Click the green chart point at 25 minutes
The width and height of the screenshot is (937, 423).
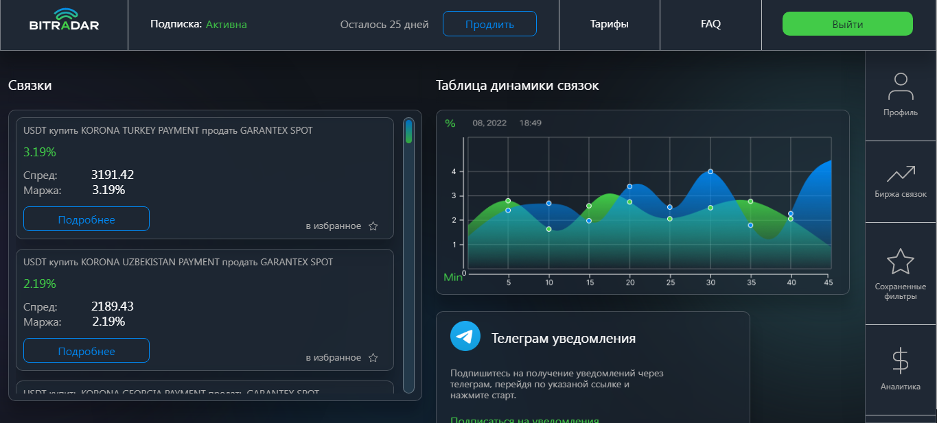pos(670,219)
